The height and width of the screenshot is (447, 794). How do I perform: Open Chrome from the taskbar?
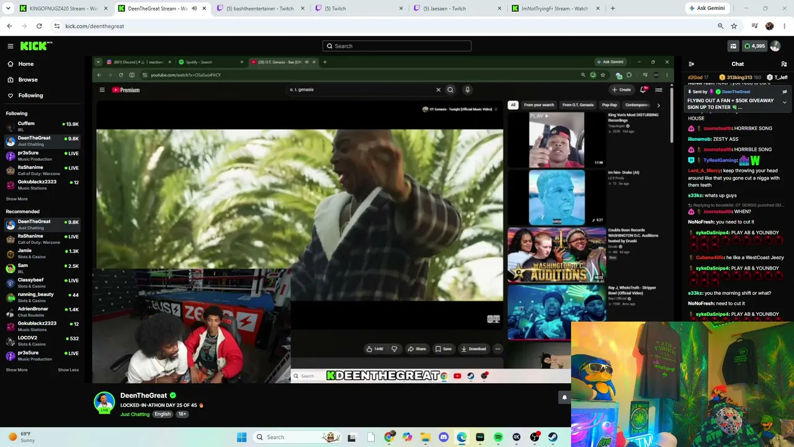[389, 437]
